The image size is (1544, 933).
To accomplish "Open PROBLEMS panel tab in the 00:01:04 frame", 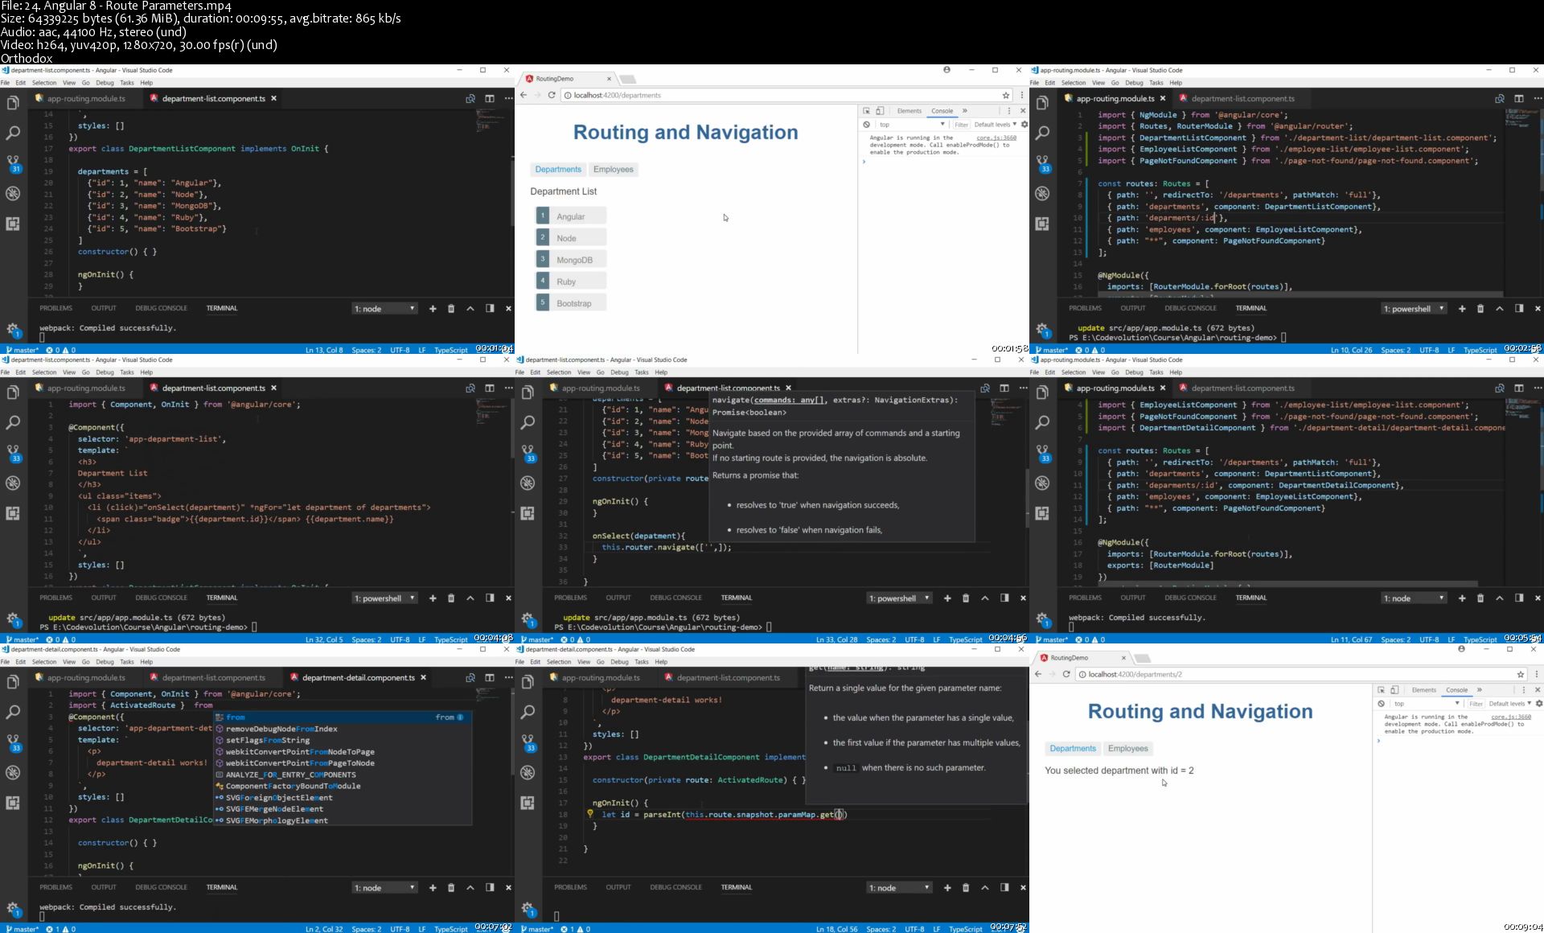I will tap(55, 308).
